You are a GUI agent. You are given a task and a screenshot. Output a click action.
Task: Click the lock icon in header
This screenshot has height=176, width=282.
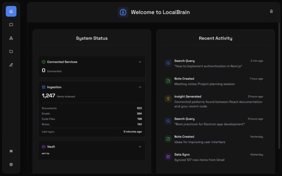click(x=271, y=11)
